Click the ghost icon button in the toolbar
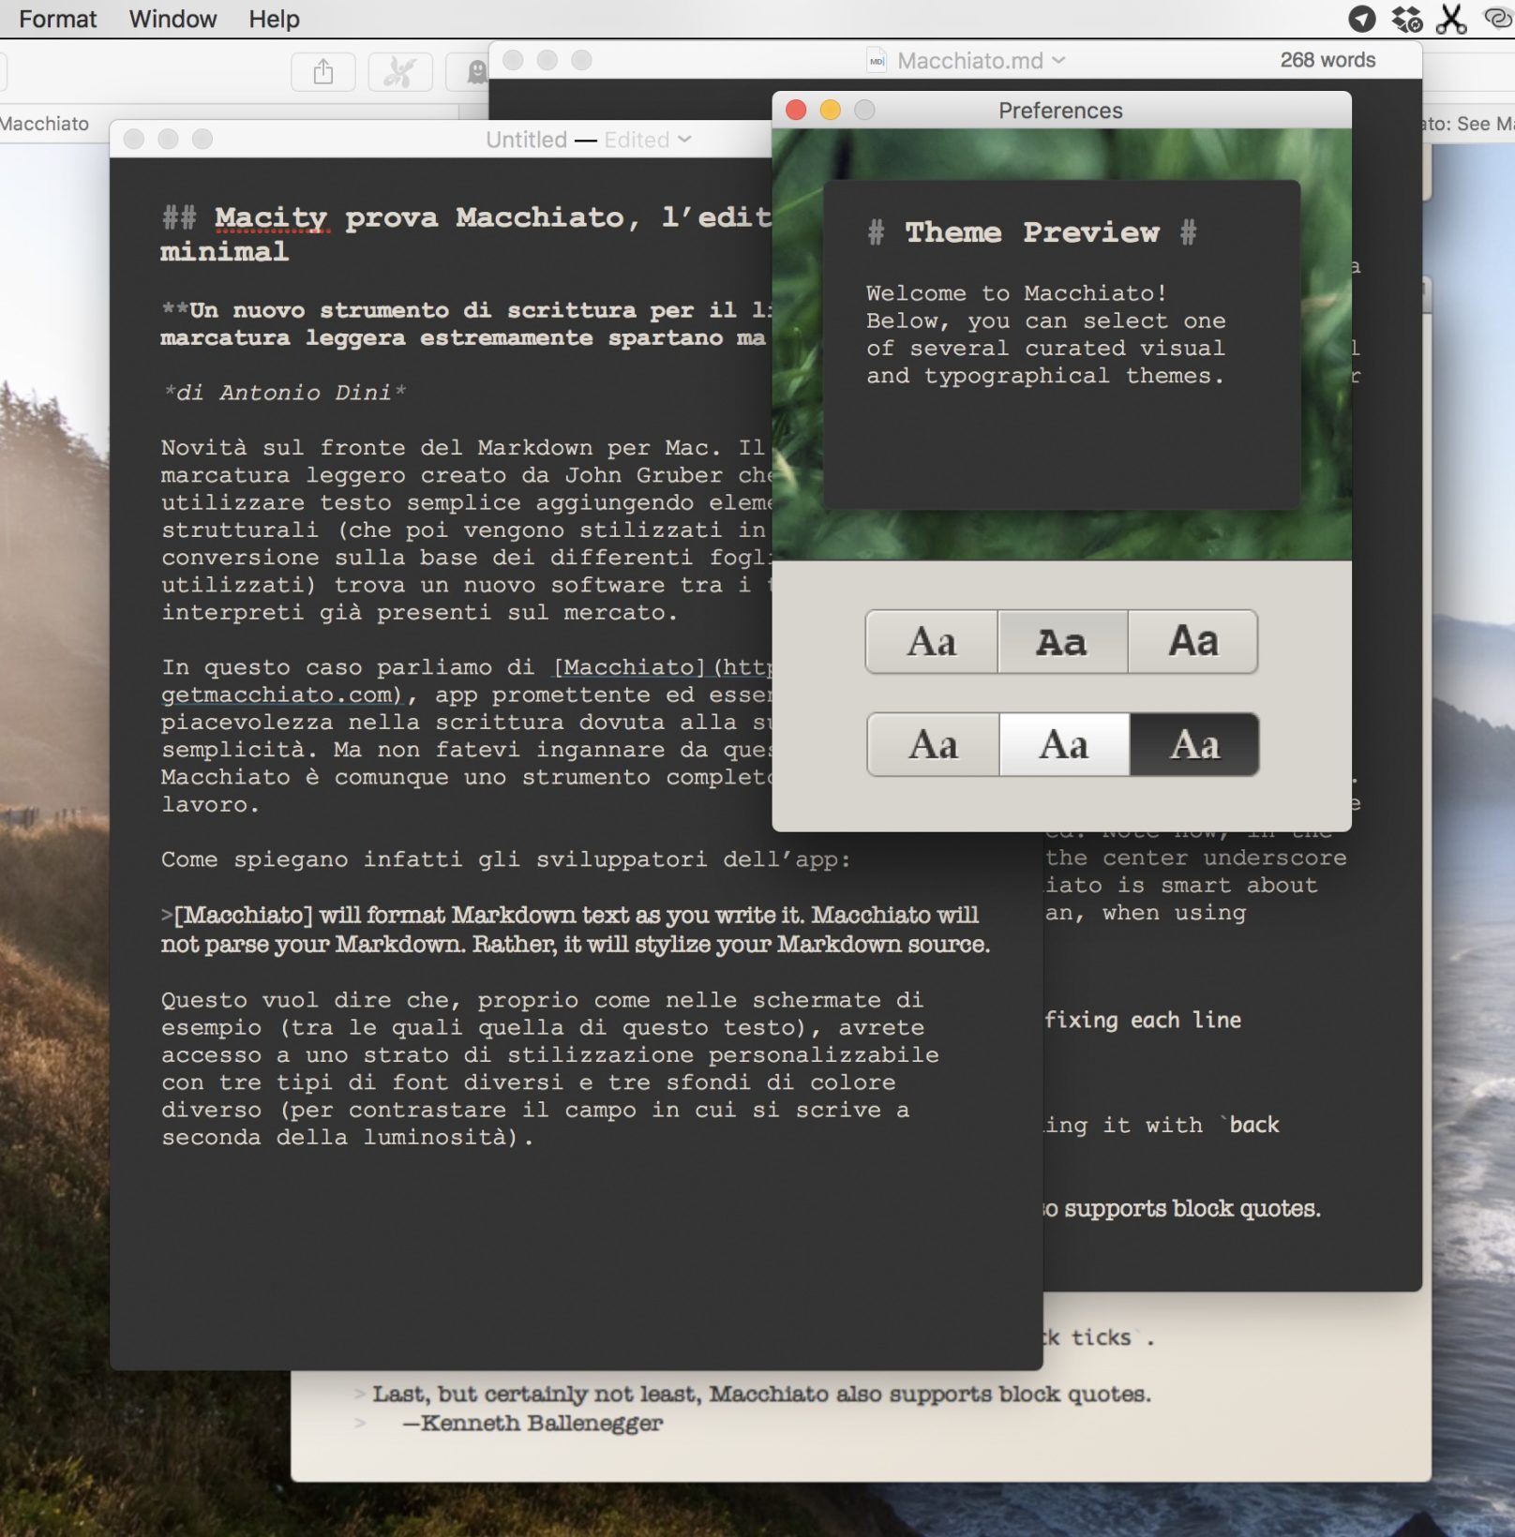This screenshot has width=1515, height=1537. pyautogui.click(x=477, y=72)
